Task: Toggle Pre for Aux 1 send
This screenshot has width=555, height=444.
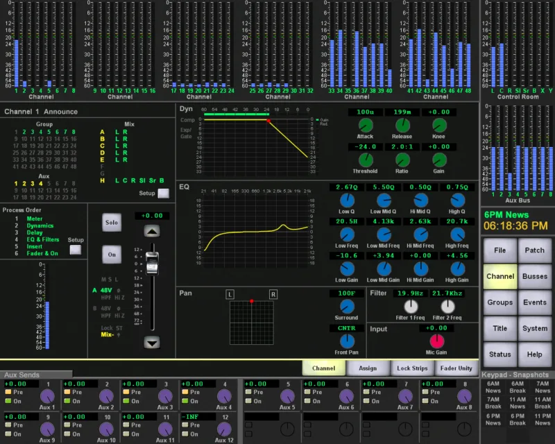Action: pyautogui.click(x=8, y=392)
